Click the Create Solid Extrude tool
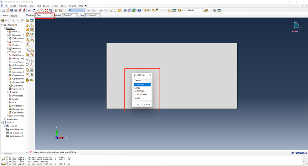Image resolution: width=308 pixels, height=166 pixels. [x=27, y=25]
